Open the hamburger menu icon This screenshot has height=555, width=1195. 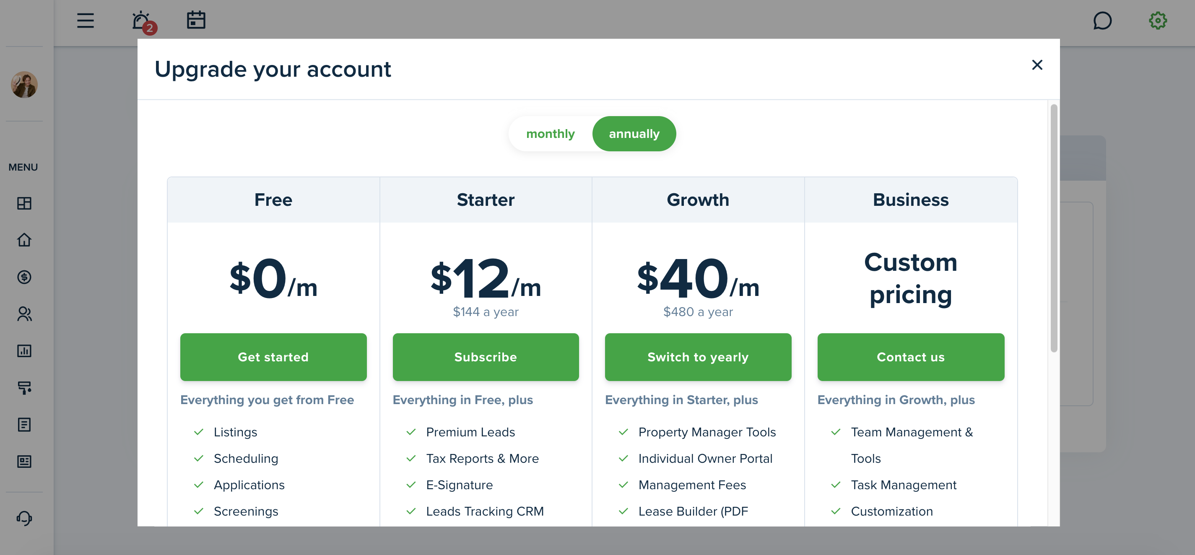pyautogui.click(x=86, y=21)
